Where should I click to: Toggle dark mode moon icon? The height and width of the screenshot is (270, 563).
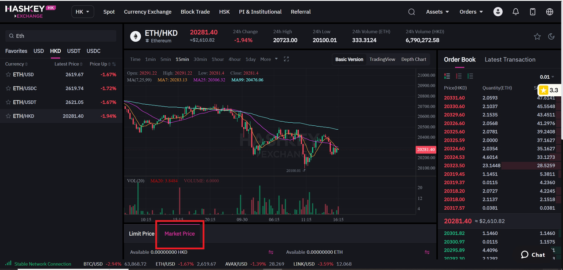551,36
